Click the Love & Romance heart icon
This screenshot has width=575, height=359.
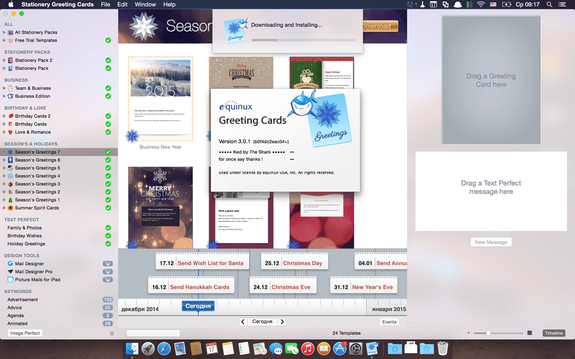(11, 132)
